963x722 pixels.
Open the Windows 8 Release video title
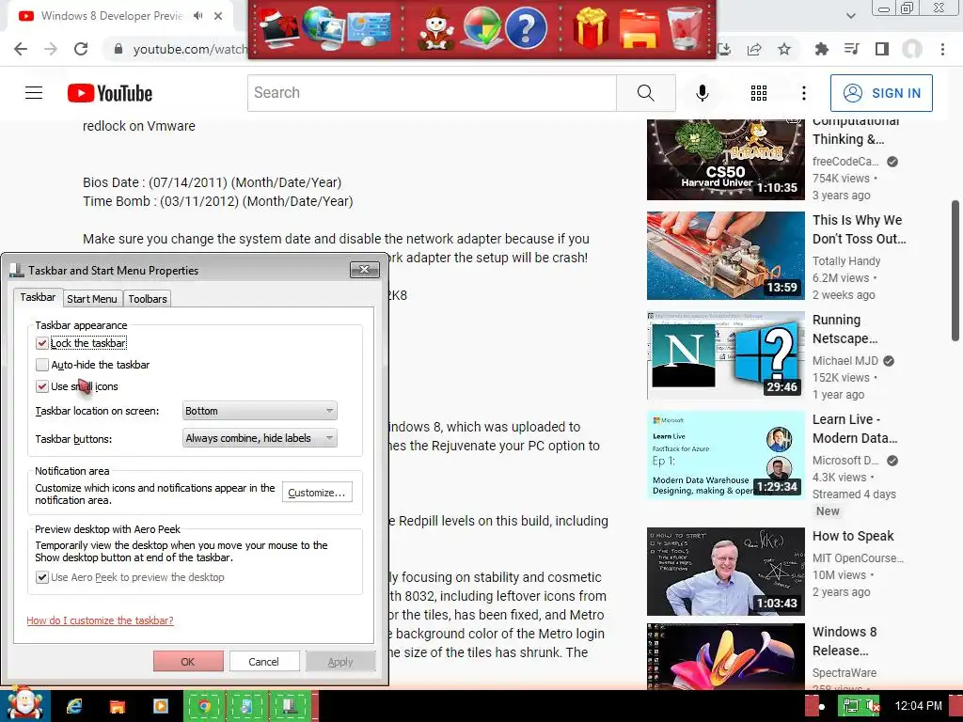click(x=845, y=641)
